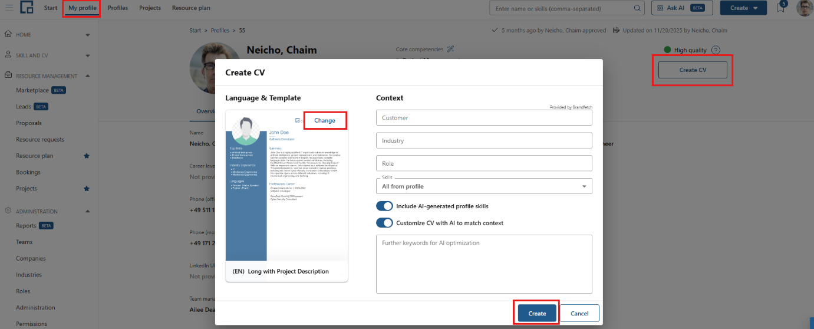
Task: Open Reports in the sidebar
Action: [x=26, y=225]
